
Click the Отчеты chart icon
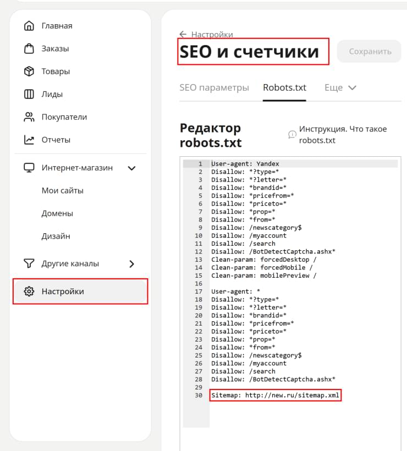[x=29, y=140]
